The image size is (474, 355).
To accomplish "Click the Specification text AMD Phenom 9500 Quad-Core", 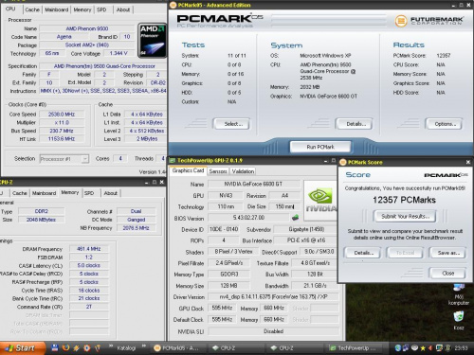I will [104, 66].
